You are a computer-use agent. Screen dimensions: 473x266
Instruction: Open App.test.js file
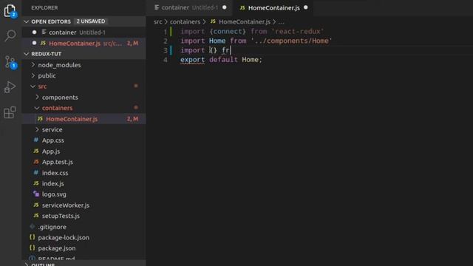tap(58, 162)
